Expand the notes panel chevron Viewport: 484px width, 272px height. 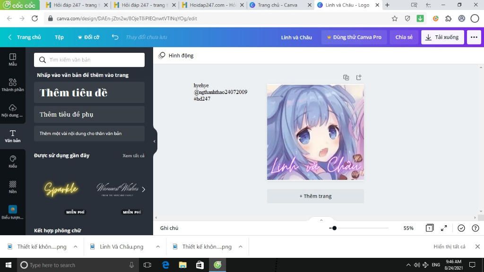[321, 220]
